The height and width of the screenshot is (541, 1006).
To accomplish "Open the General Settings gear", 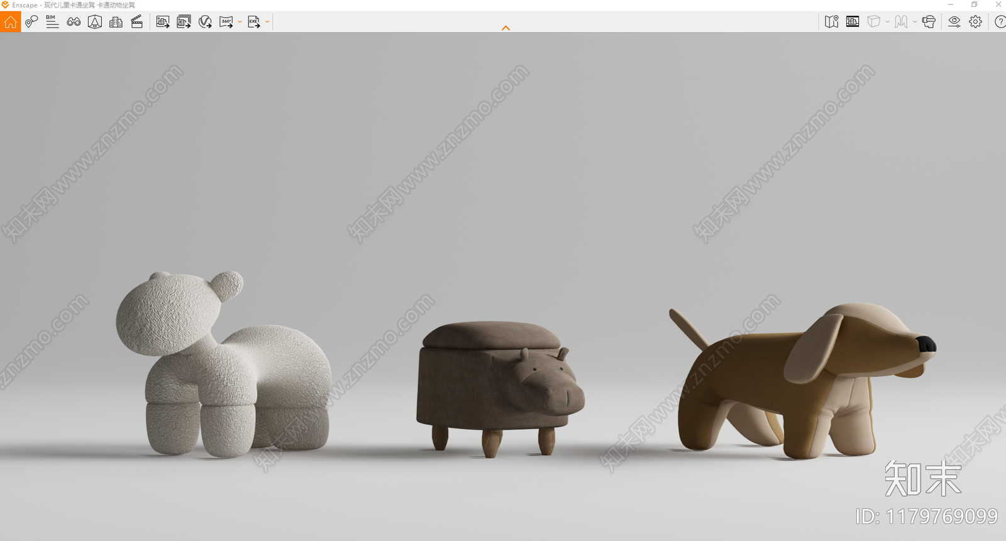I will pos(975,22).
